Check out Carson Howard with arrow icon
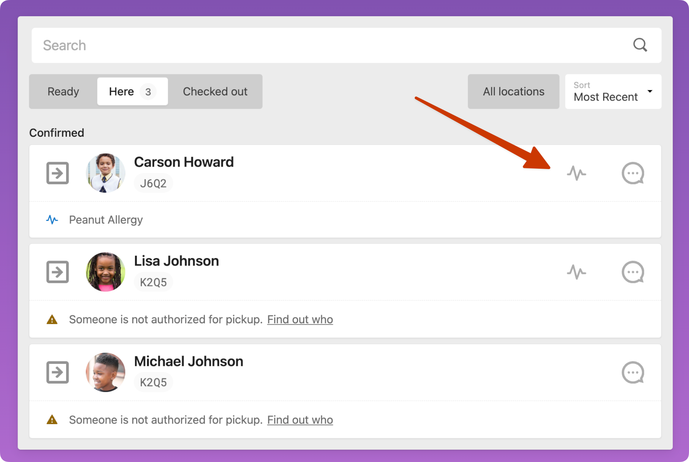 coord(58,173)
